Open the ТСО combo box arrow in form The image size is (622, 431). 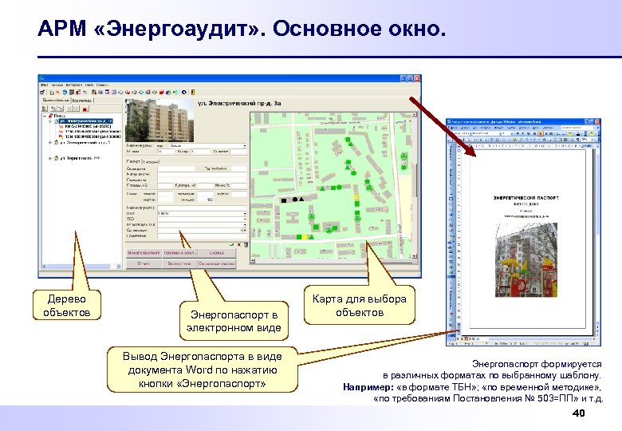coord(245,219)
